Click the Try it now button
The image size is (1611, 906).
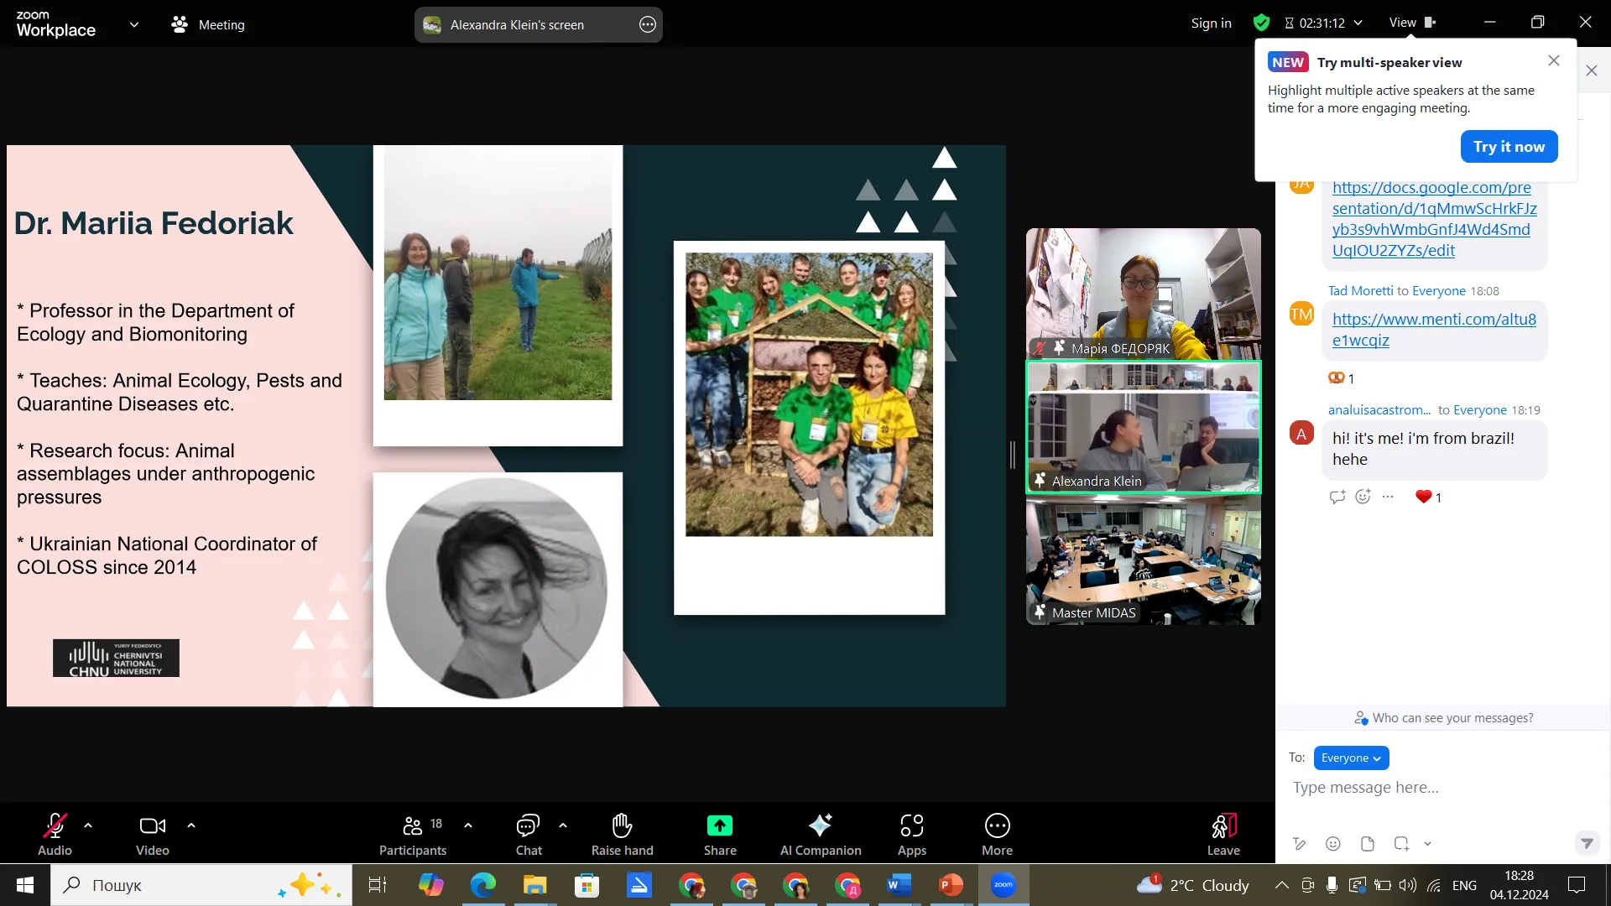pyautogui.click(x=1508, y=147)
